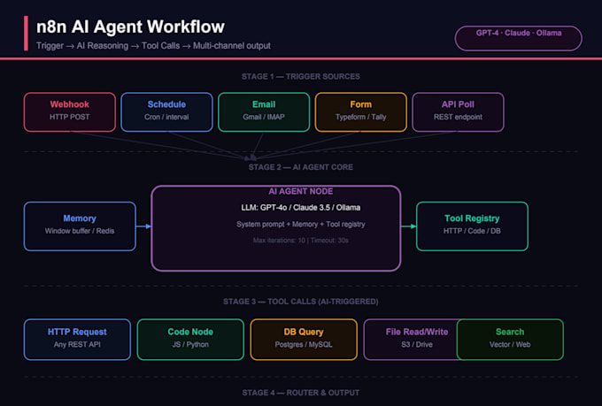The image size is (602, 406).
Task: Select the Code Node JS / Python box
Action: coord(190,340)
